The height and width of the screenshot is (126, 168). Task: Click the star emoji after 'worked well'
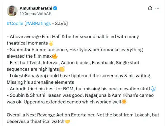(124, 101)
